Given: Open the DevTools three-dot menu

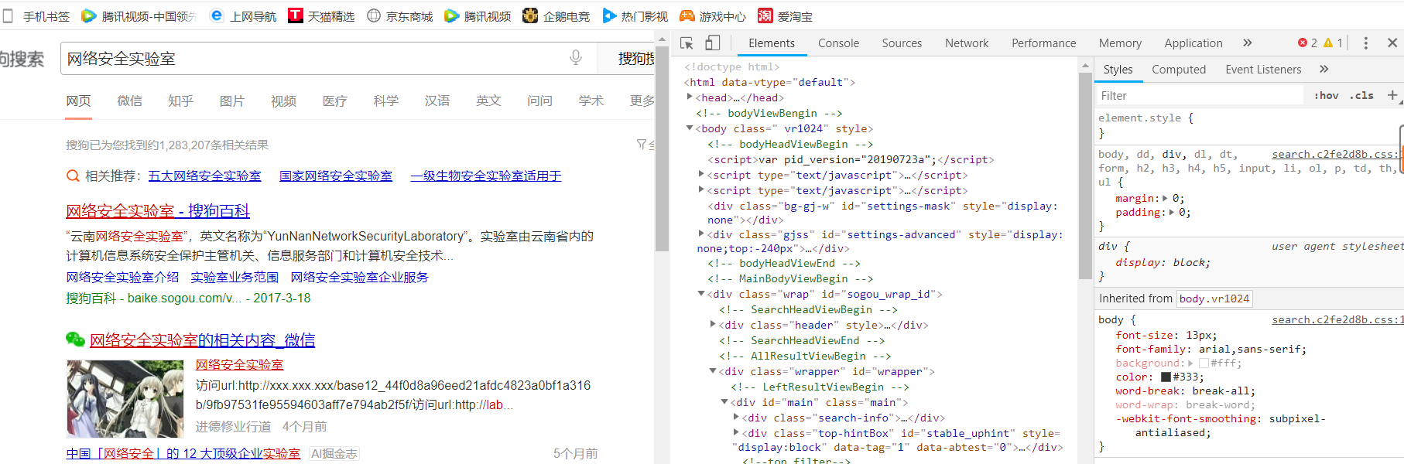Looking at the screenshot, I should point(1365,43).
